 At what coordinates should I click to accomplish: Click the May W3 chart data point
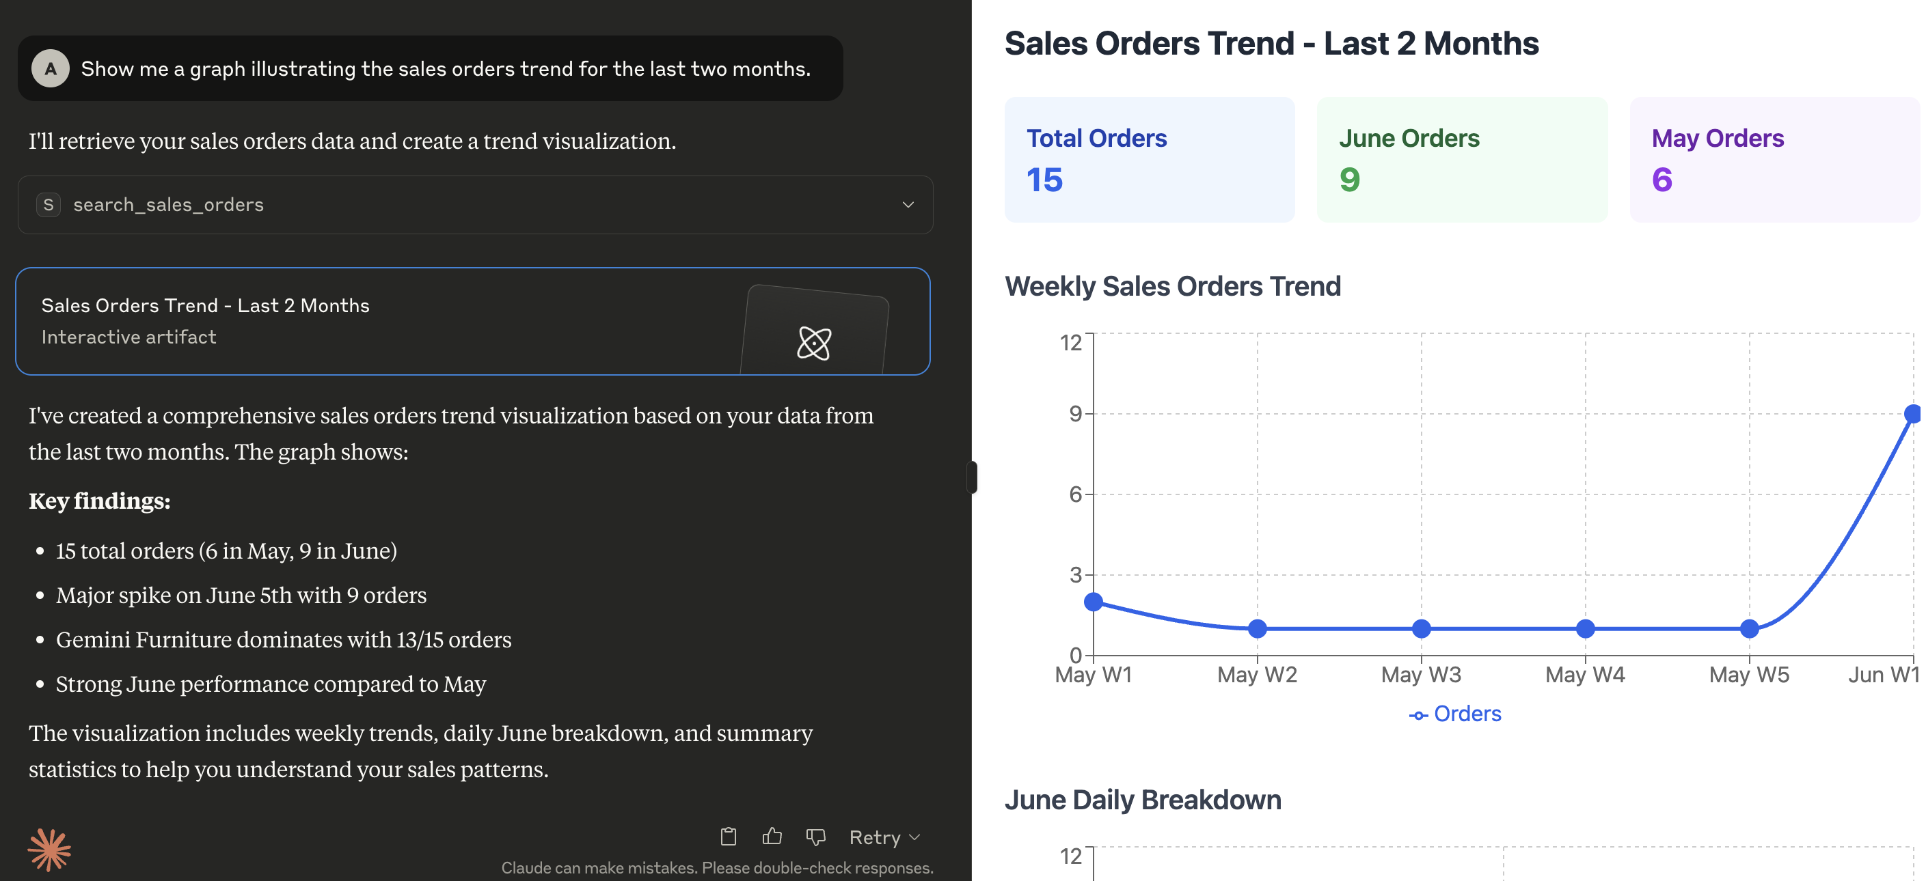pyautogui.click(x=1422, y=628)
